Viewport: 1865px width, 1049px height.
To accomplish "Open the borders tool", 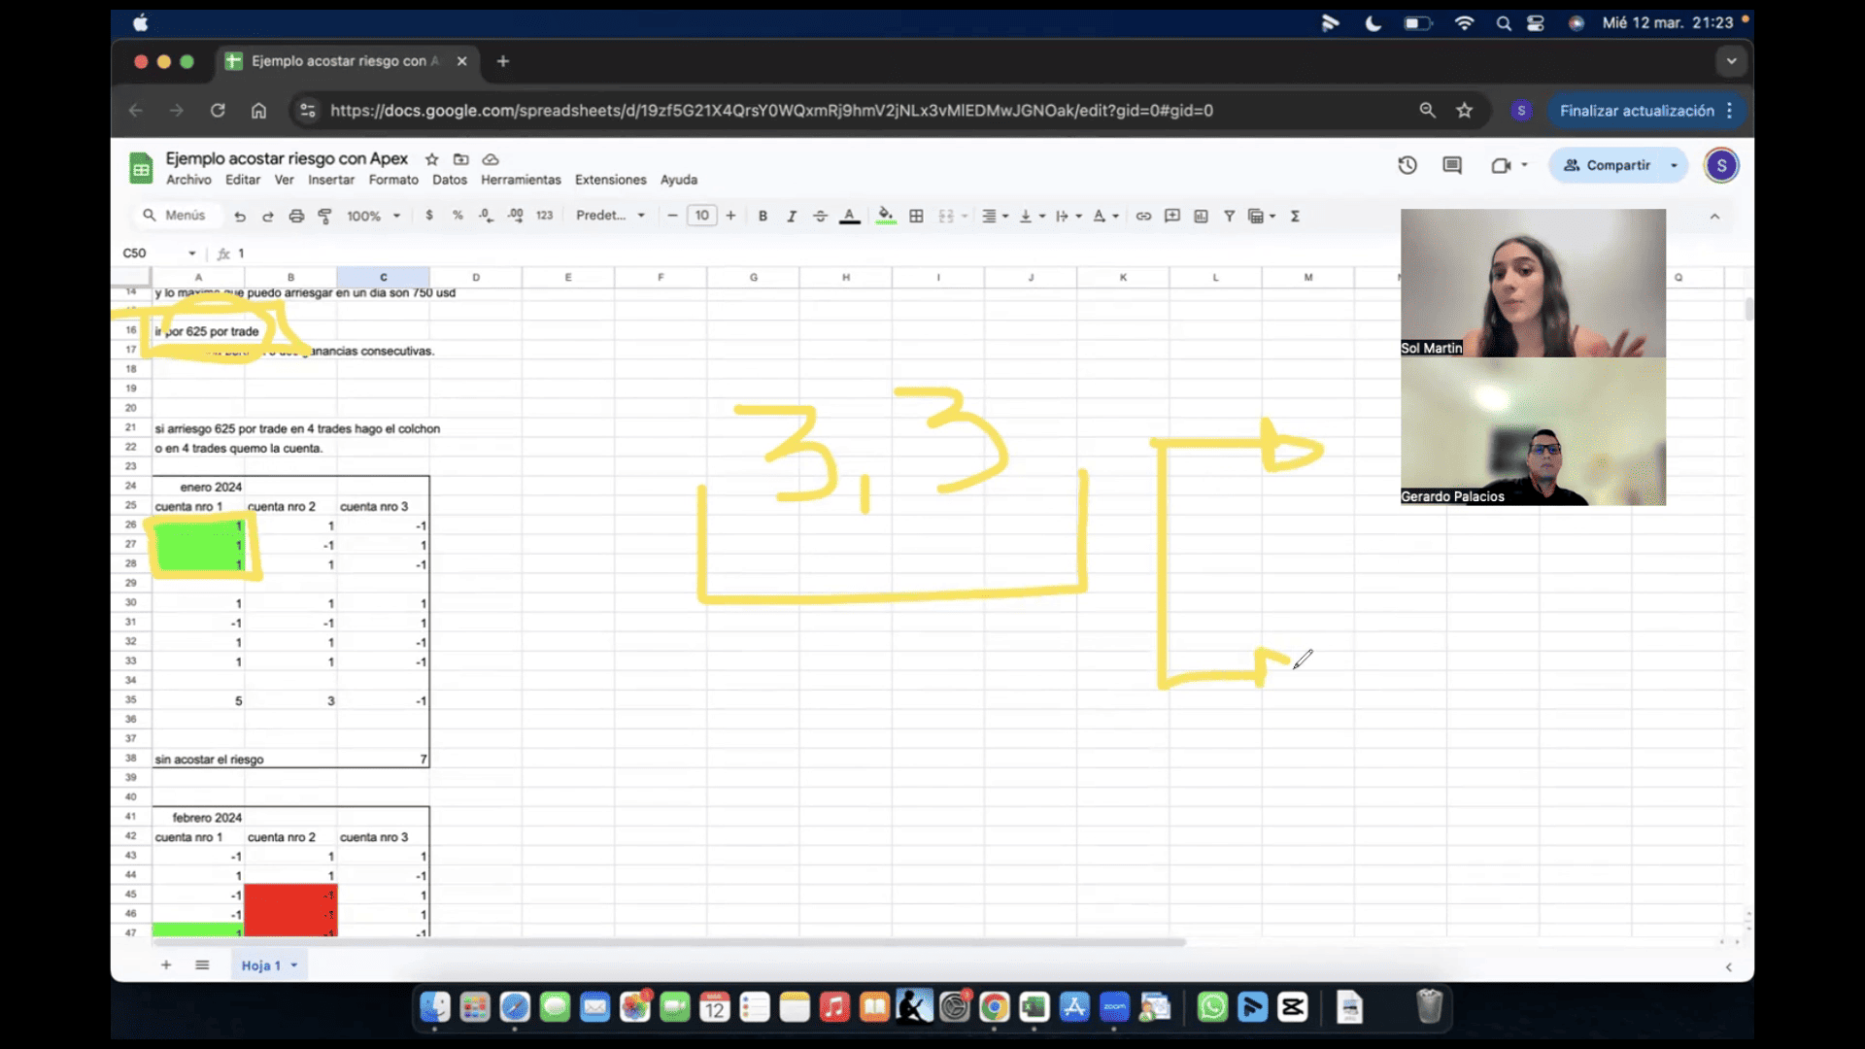I will coord(916,216).
